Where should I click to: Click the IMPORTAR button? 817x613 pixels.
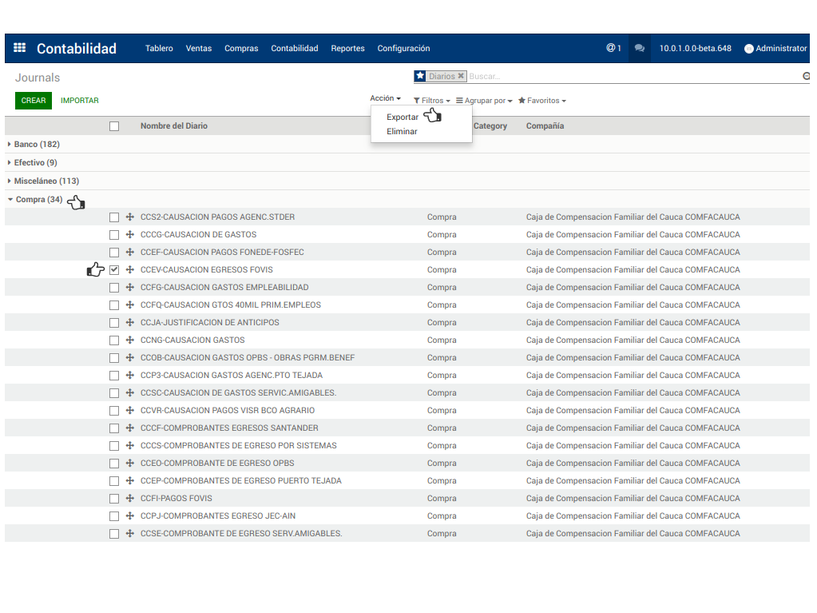(x=80, y=101)
